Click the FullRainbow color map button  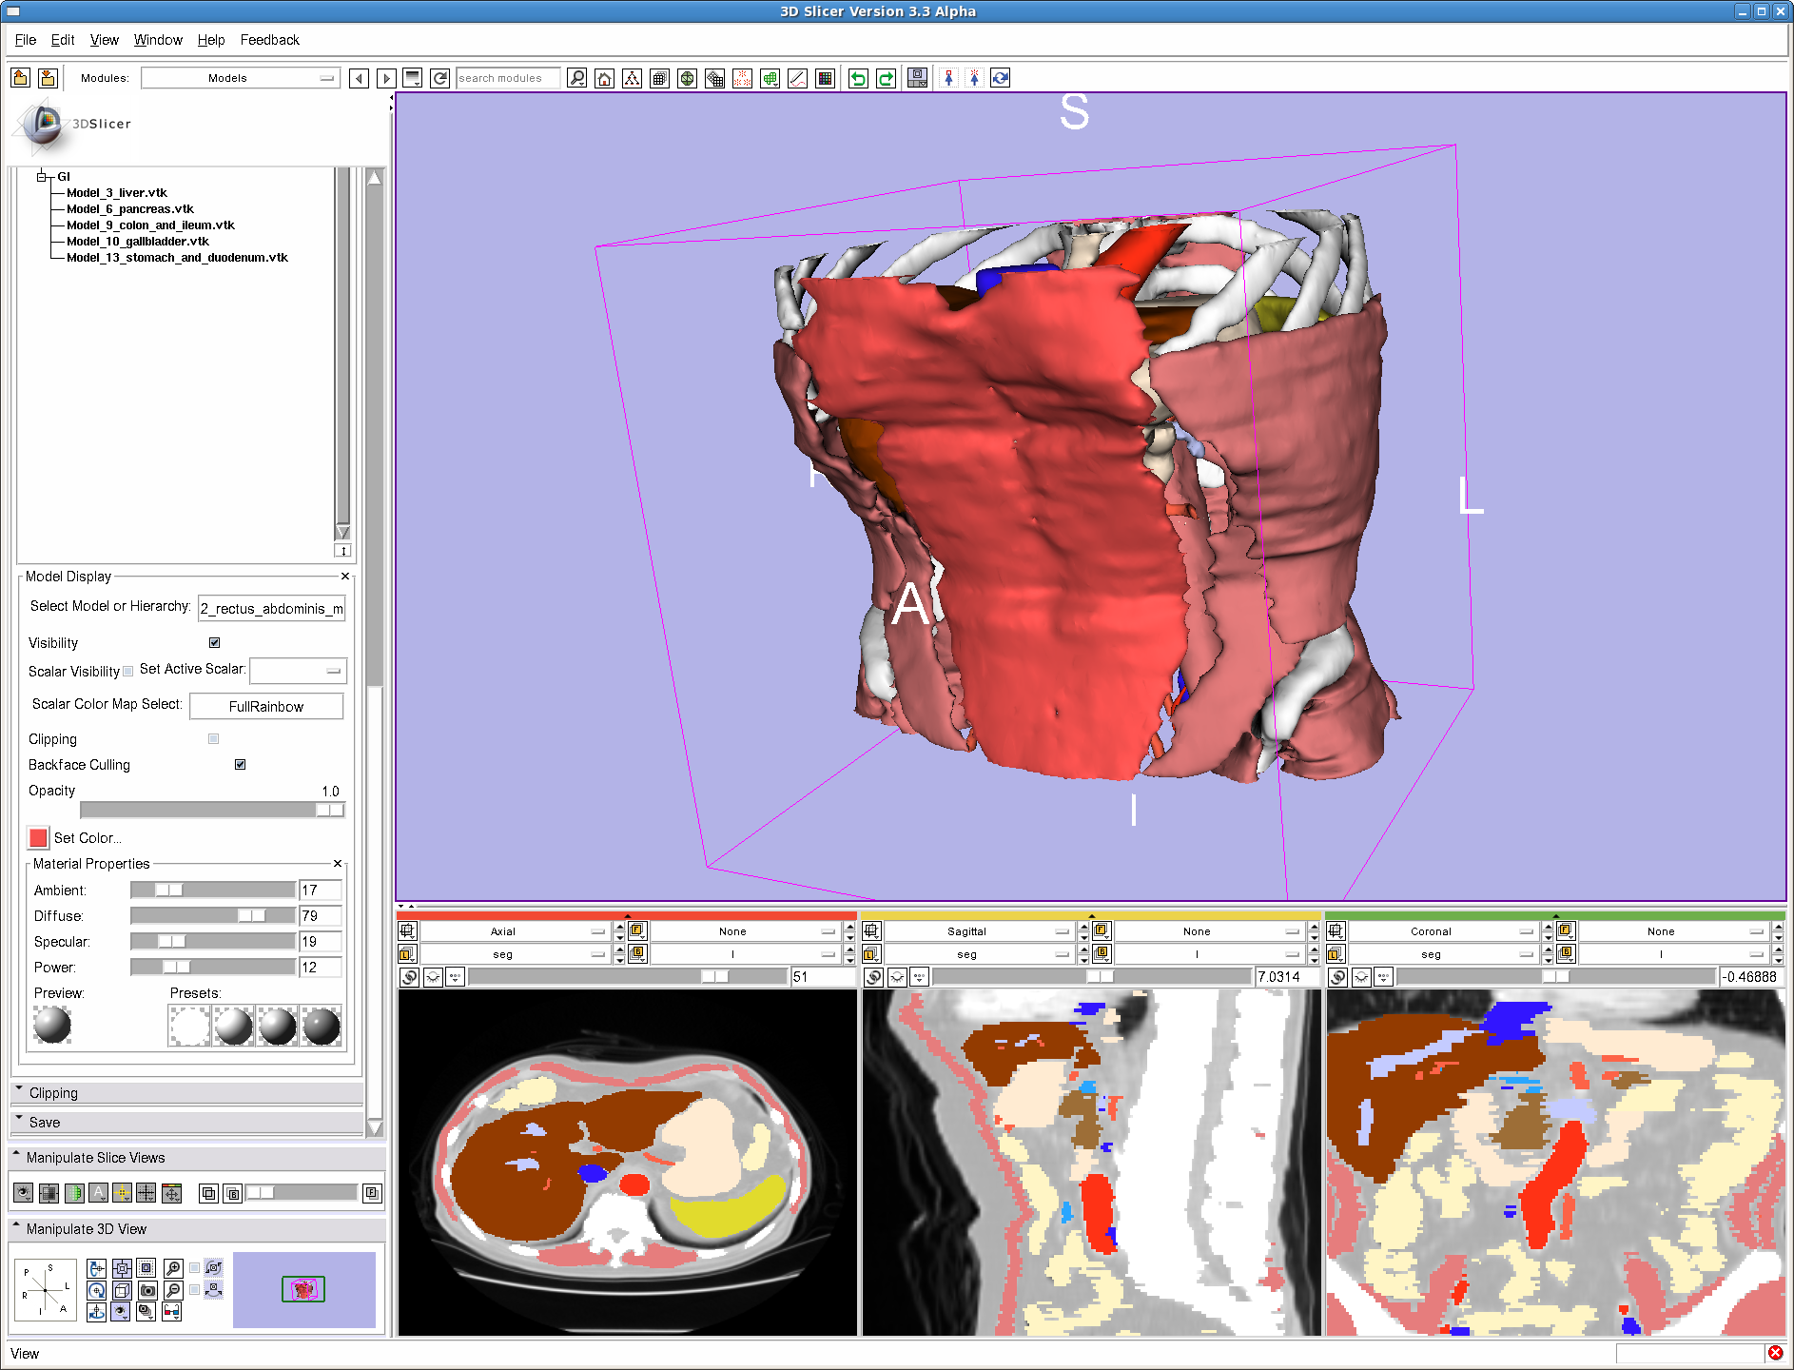tap(266, 707)
